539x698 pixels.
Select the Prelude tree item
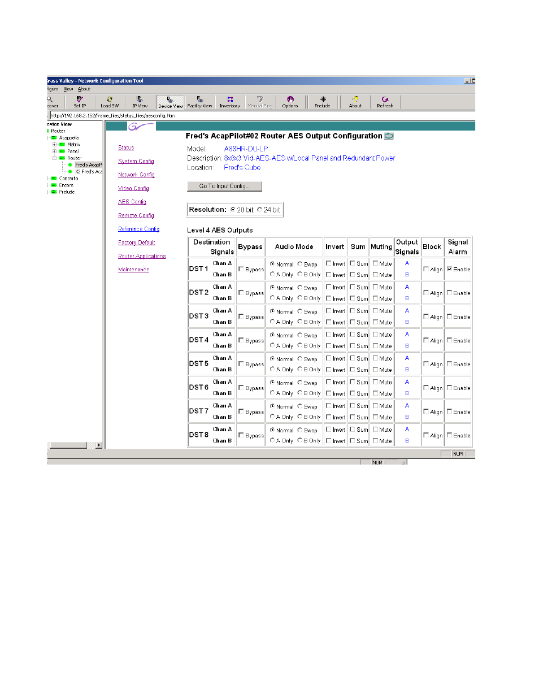pyautogui.click(x=67, y=192)
